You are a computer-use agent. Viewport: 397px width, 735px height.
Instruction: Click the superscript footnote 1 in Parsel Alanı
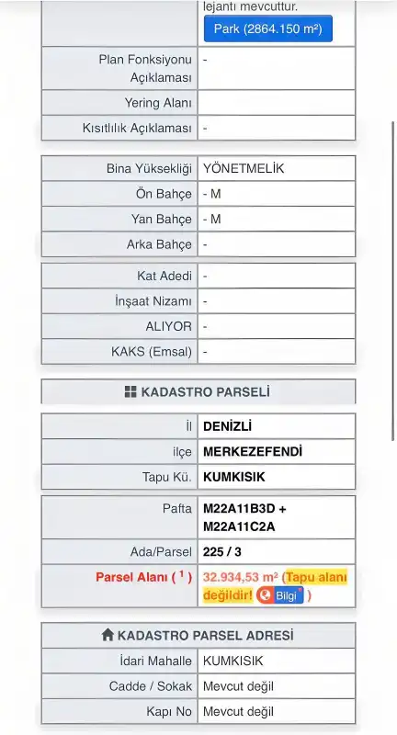[181, 573]
